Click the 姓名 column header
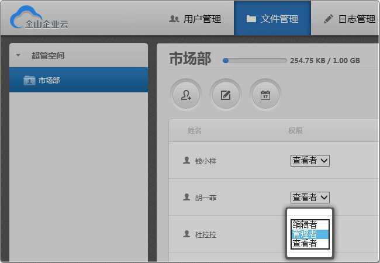 194,131
